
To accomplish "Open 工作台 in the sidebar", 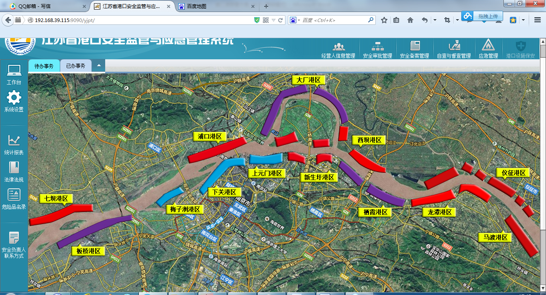I will pyautogui.click(x=14, y=71).
